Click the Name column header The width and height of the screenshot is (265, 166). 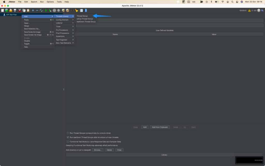(115, 34)
